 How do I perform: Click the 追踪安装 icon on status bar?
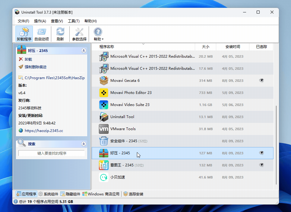point(125,194)
